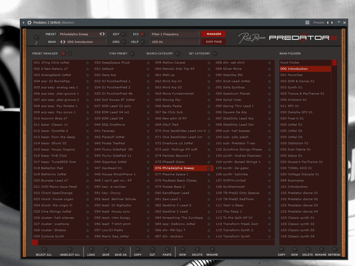Toggle star for 076 Philadelphia Sweep
The width and height of the screenshot is (355, 266).
point(209,168)
